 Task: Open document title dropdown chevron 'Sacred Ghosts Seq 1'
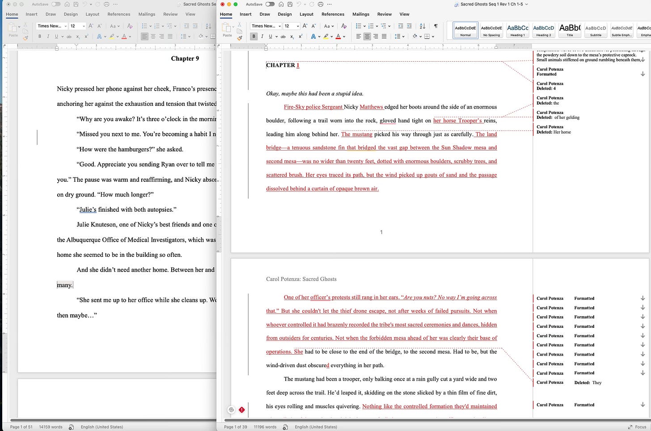(x=526, y=4)
